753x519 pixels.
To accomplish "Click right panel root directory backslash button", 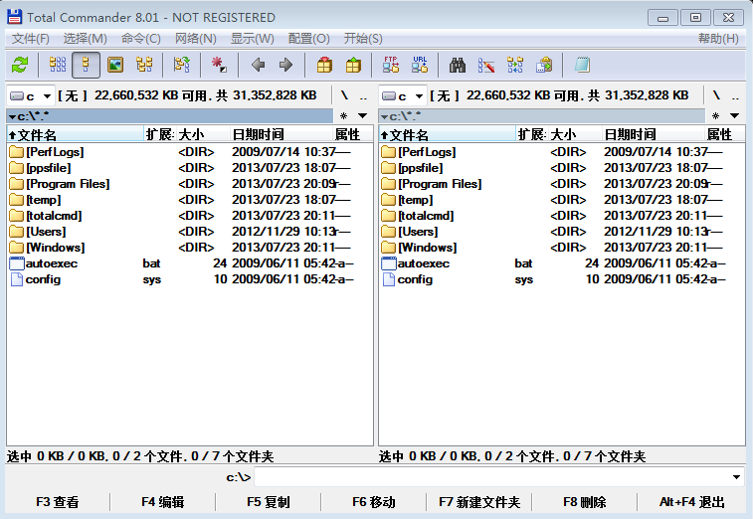I will click(x=716, y=95).
